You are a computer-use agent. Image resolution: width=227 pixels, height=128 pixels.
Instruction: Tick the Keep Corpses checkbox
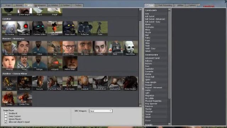point(6,116)
